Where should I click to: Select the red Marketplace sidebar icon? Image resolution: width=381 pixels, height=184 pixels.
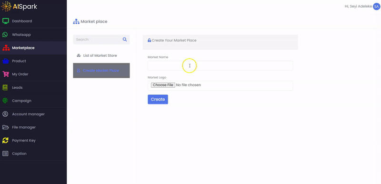click(x=6, y=48)
